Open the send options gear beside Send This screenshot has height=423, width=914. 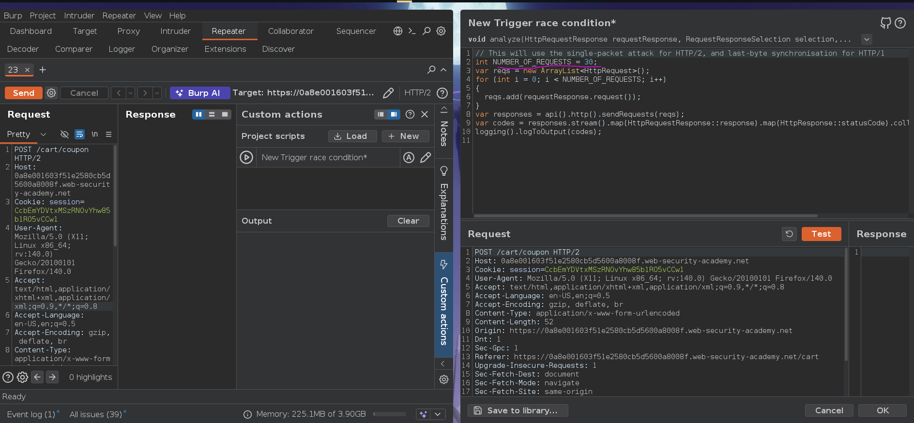51,93
